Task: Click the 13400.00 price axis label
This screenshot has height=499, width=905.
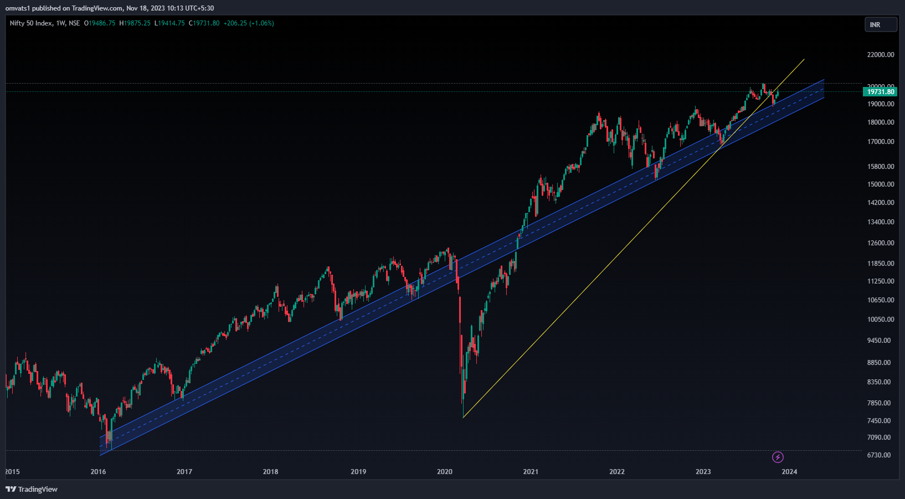Action: (x=881, y=222)
